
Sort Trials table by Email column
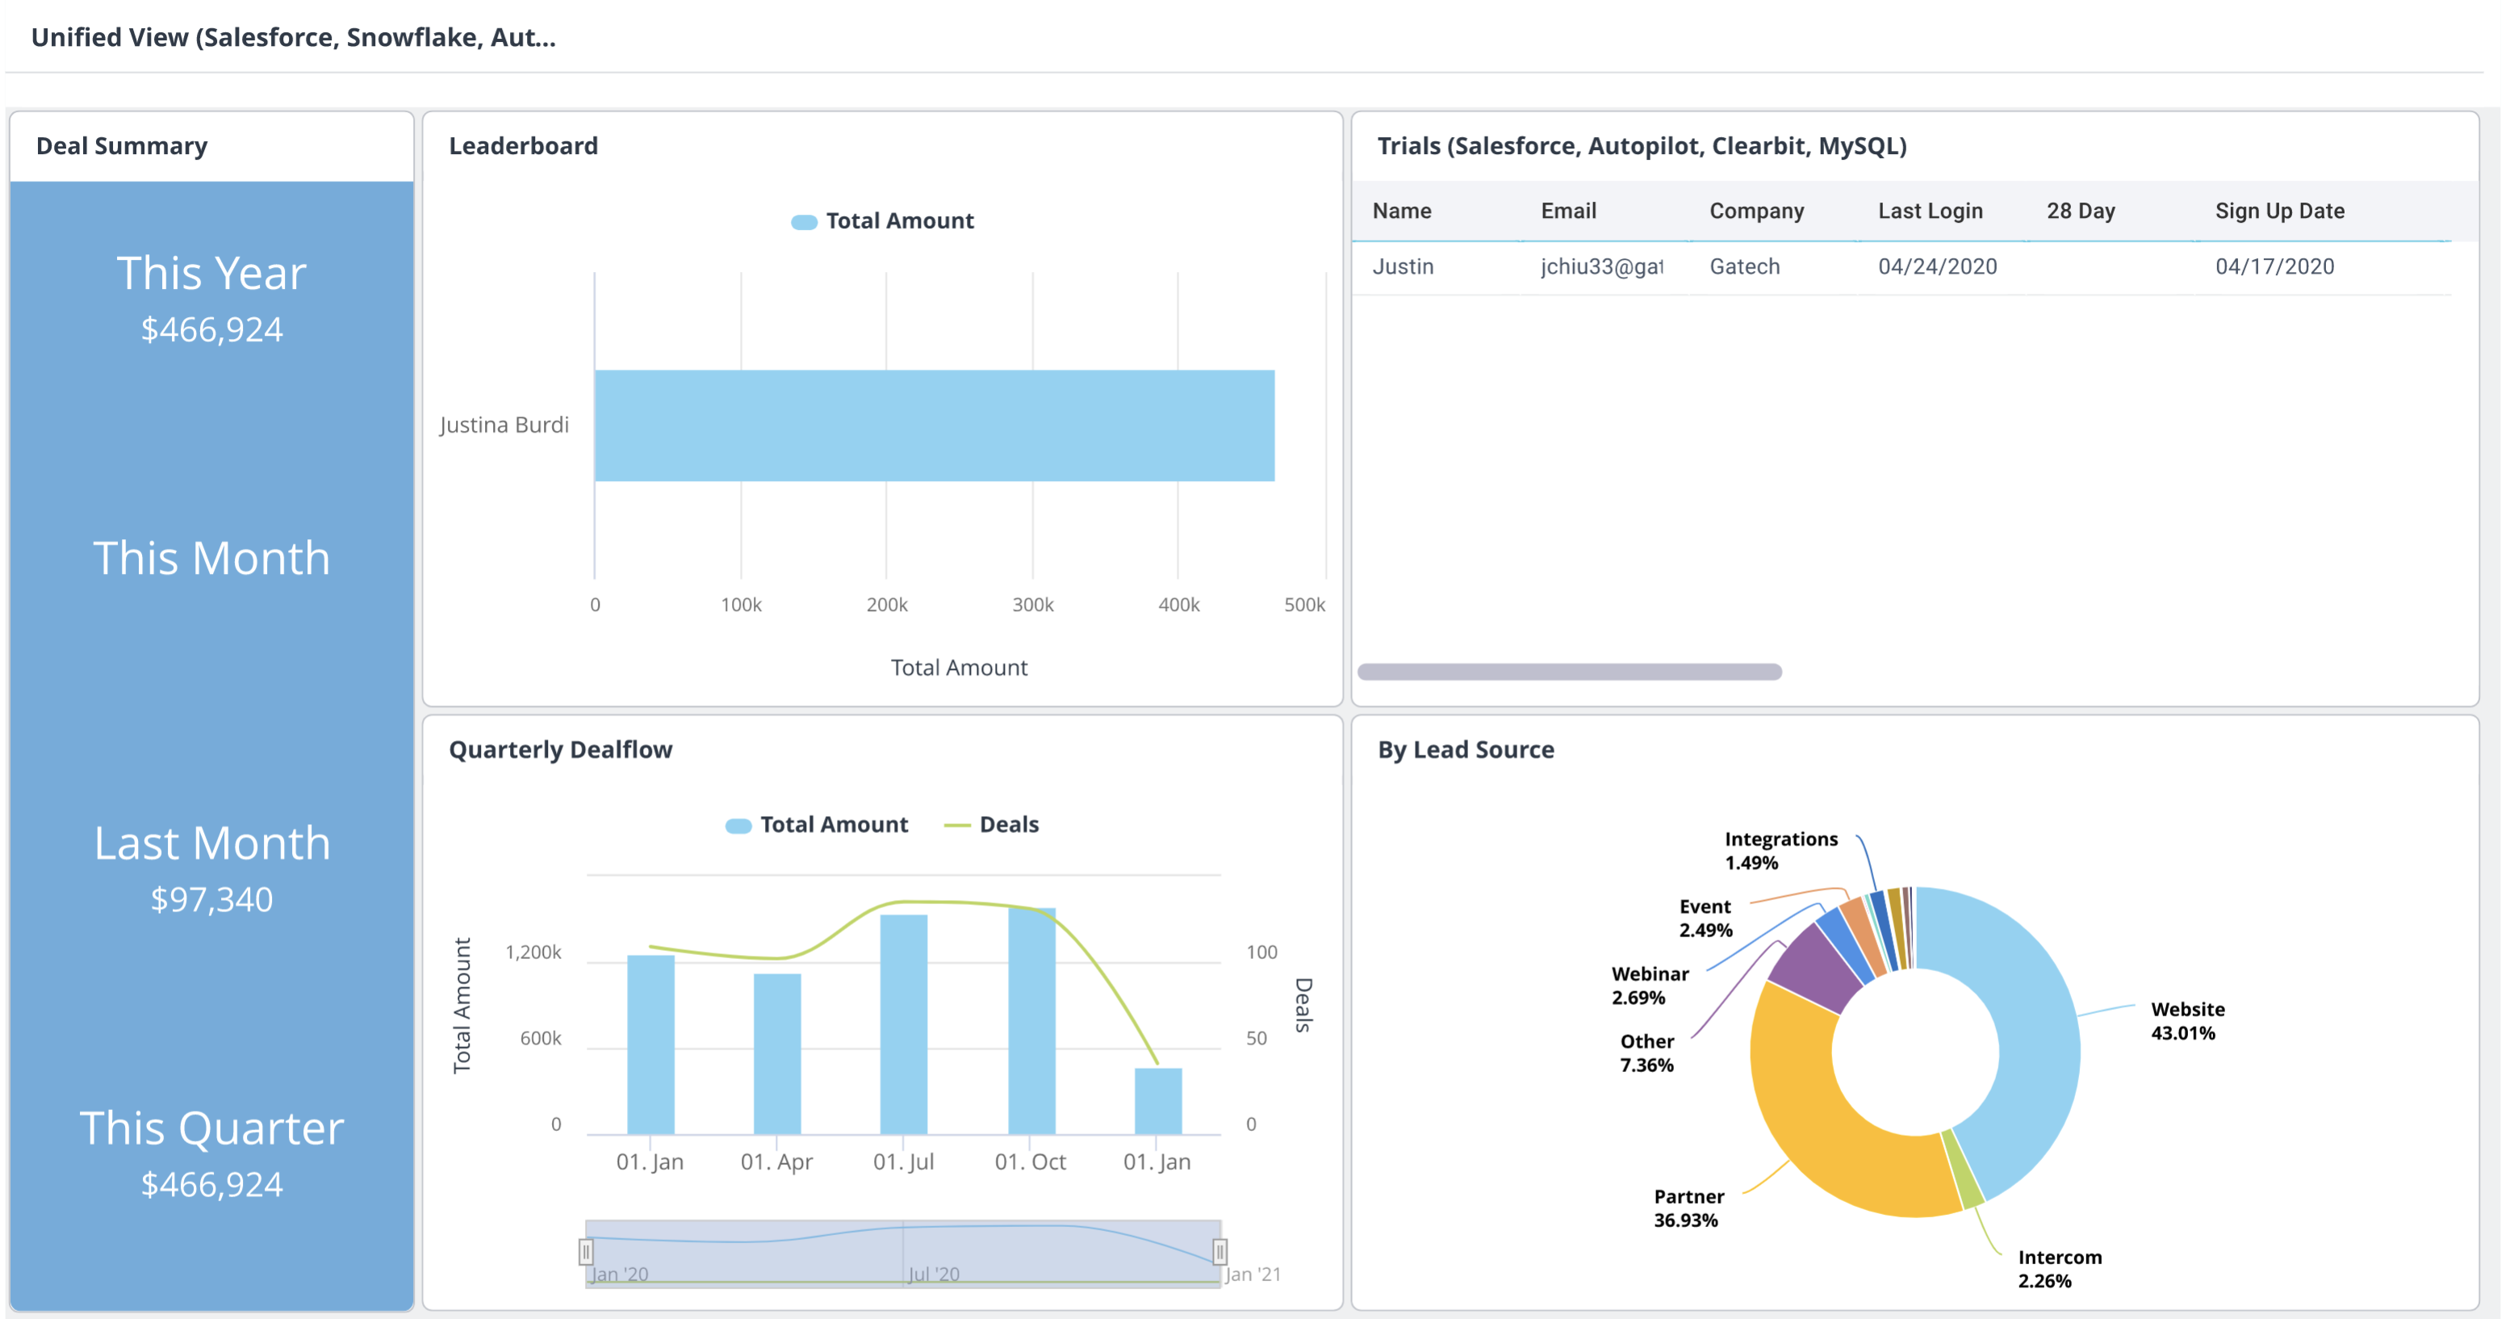coord(1568,211)
